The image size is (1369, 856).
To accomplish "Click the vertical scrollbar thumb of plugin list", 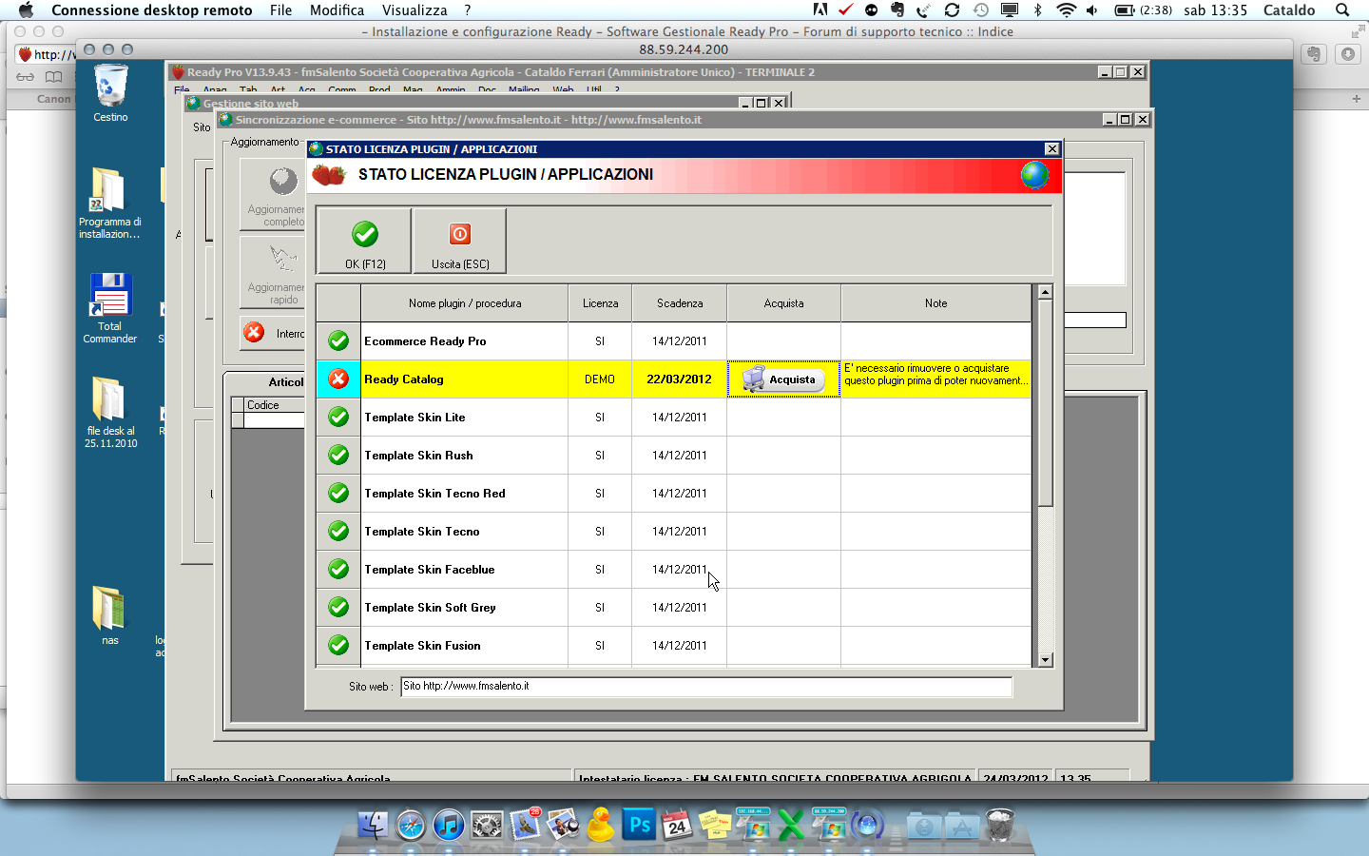I will tap(1045, 403).
